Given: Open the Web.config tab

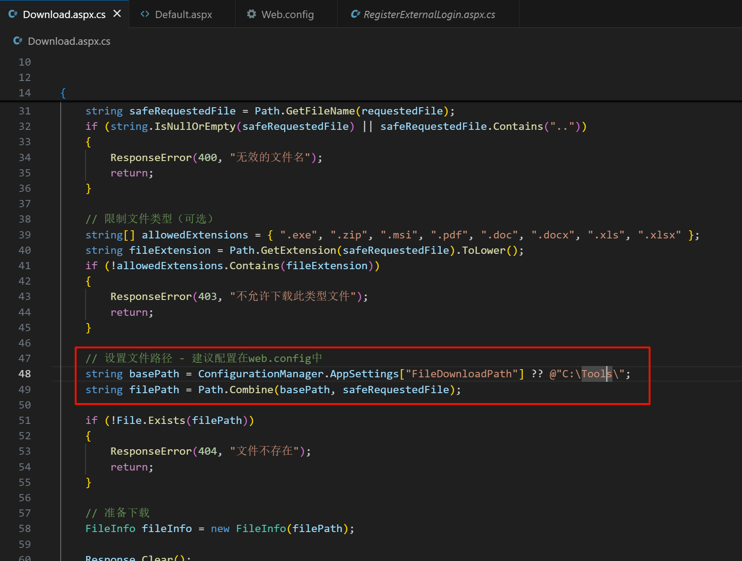Looking at the screenshot, I should coord(287,14).
